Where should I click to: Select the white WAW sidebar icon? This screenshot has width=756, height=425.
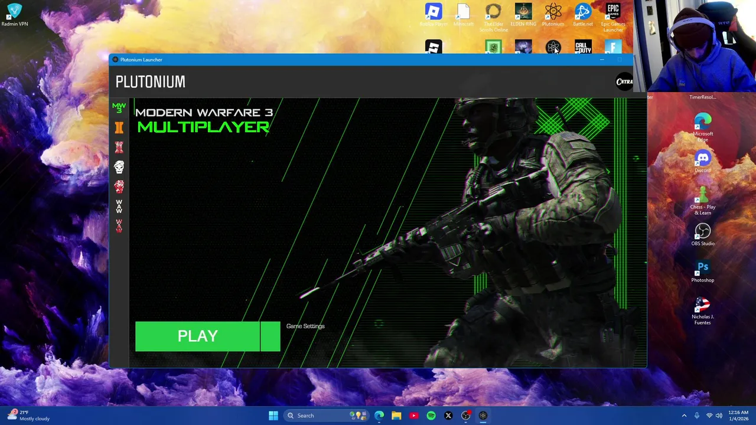coord(119,207)
